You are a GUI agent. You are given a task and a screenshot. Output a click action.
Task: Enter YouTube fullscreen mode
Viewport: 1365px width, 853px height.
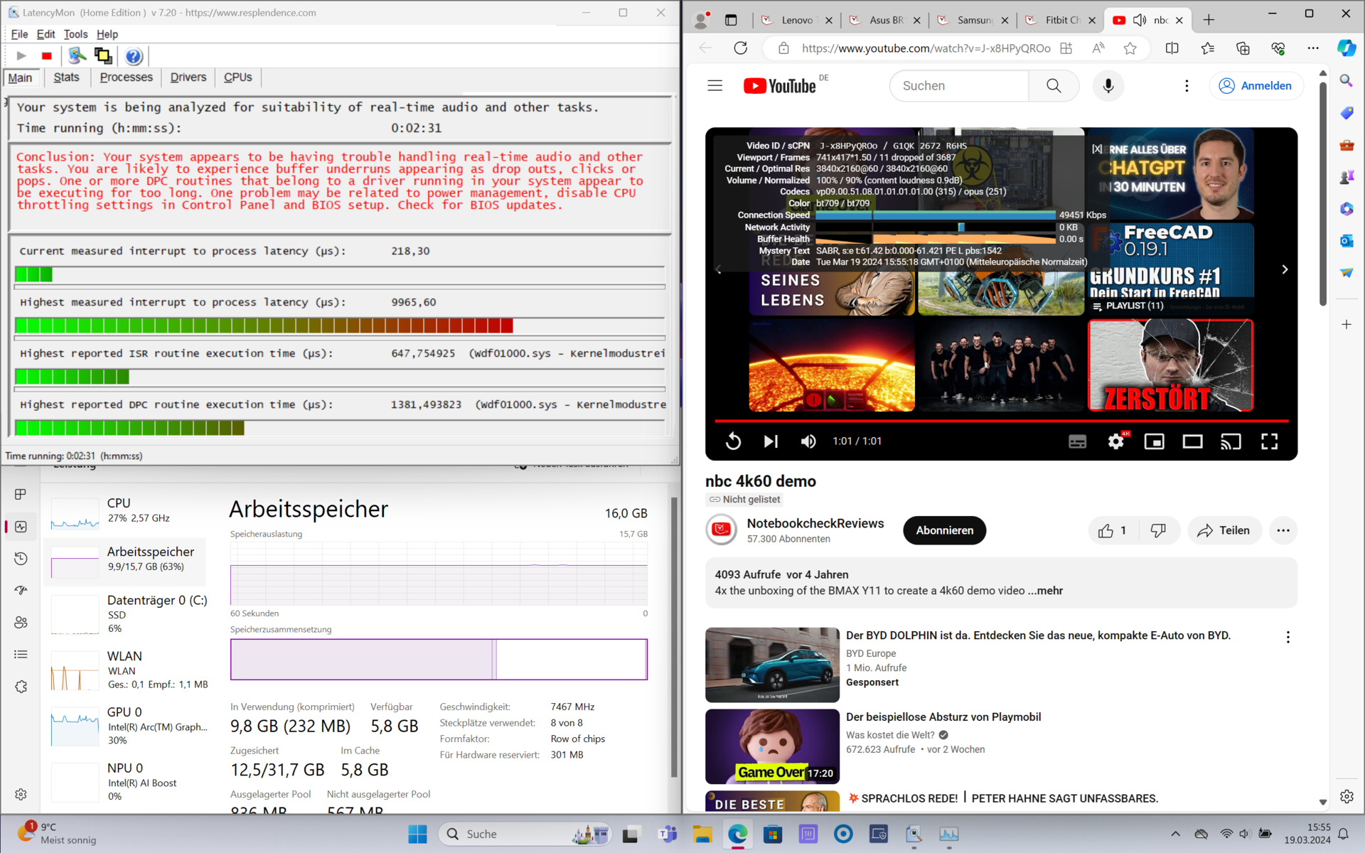[1269, 441]
